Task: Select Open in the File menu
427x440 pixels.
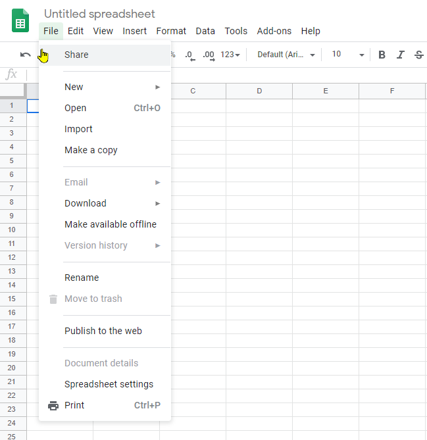Action: click(x=105, y=108)
